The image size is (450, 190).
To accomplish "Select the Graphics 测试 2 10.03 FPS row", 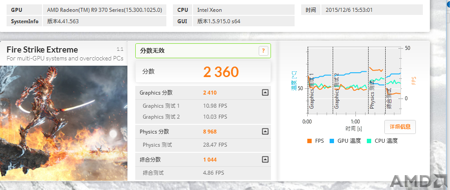I will pos(203,117).
